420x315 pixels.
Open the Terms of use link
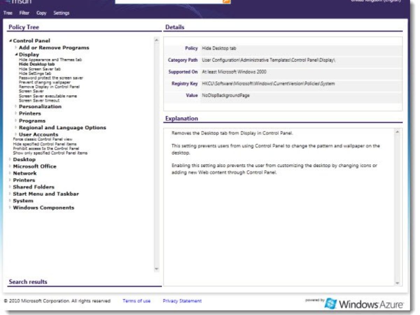coord(136,301)
